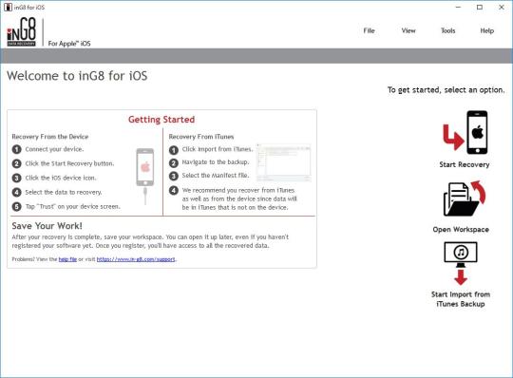The width and height of the screenshot is (513, 378).
Task: Open the Tools menu
Action: click(x=447, y=30)
